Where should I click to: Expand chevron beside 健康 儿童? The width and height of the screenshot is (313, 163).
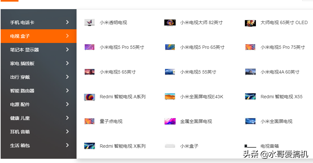(67, 118)
